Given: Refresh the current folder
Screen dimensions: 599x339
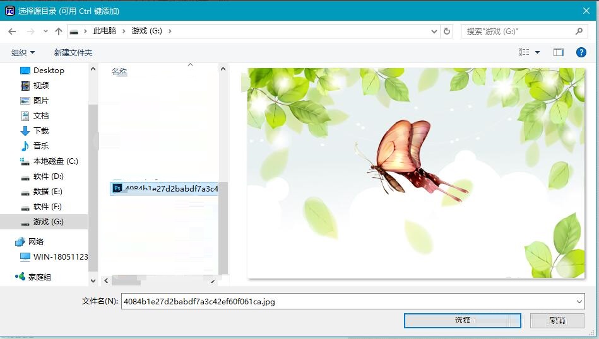Looking at the screenshot, I should coord(447,32).
